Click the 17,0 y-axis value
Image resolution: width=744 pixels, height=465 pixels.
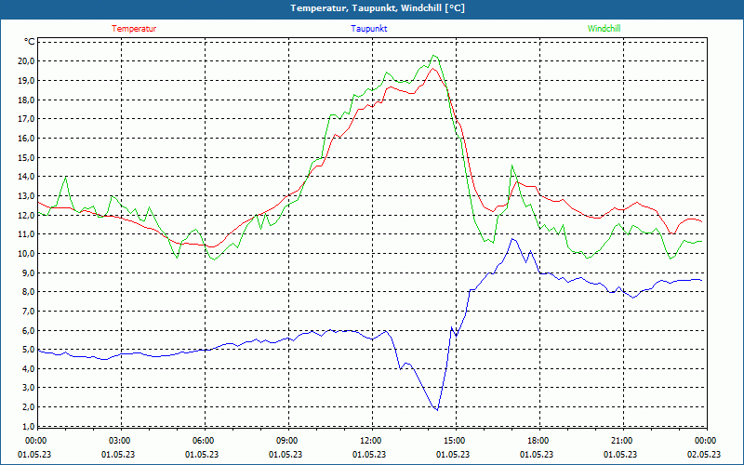coord(26,119)
